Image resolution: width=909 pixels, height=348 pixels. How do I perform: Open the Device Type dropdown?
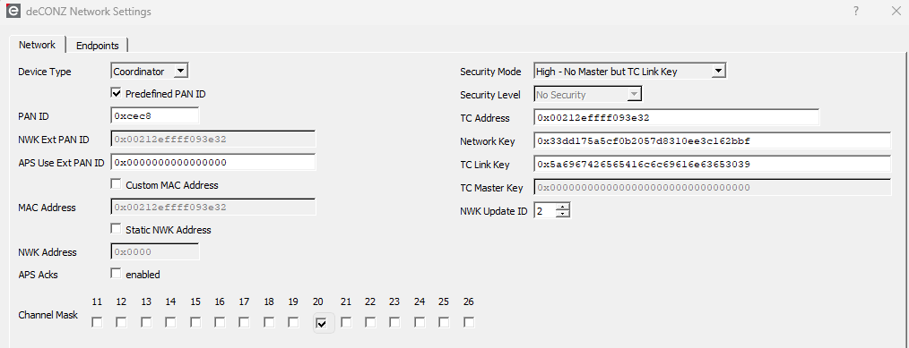tap(150, 71)
